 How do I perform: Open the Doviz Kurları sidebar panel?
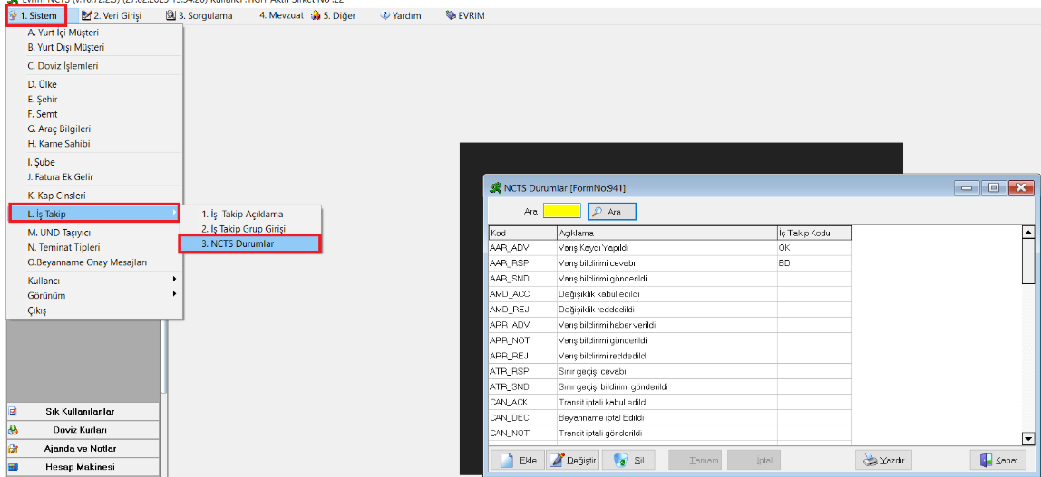point(83,430)
